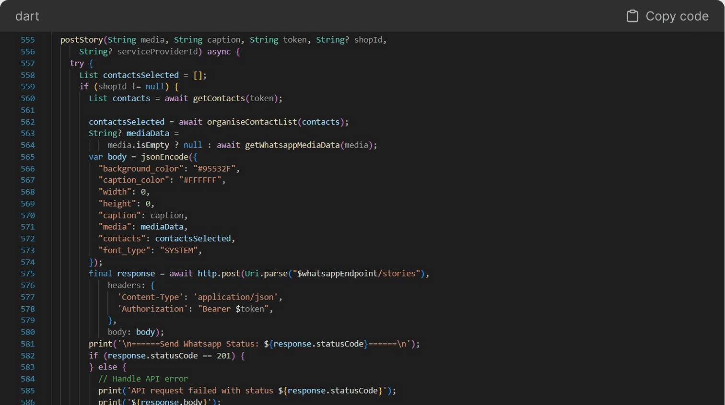Click the "media" key on line 571
725x405 pixels.
click(115, 227)
